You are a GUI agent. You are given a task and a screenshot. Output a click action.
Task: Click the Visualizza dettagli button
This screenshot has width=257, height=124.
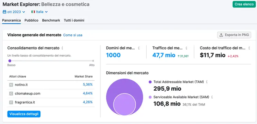pyautogui.click(x=24, y=114)
